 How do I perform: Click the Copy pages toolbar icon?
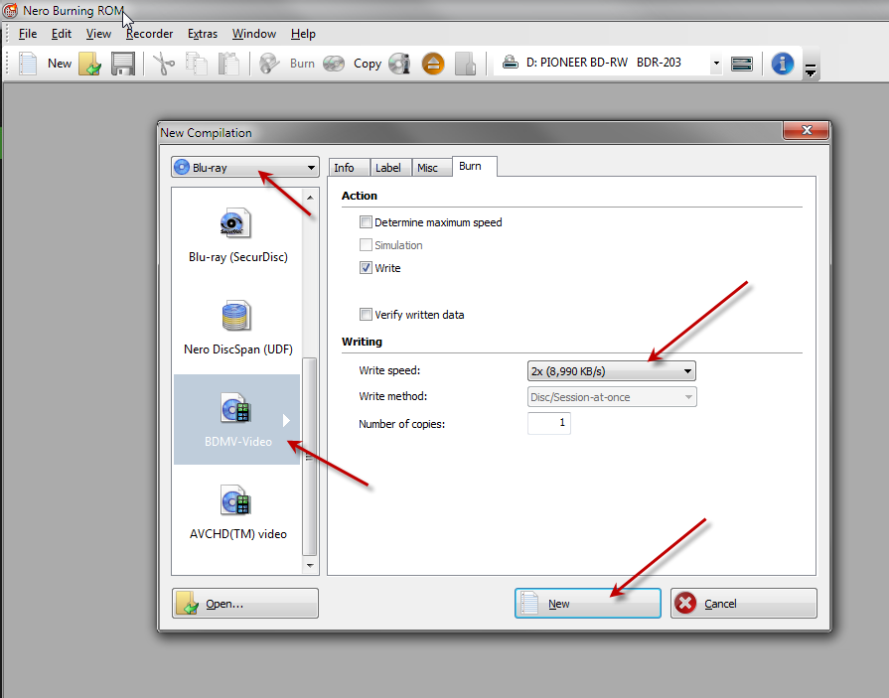[197, 64]
